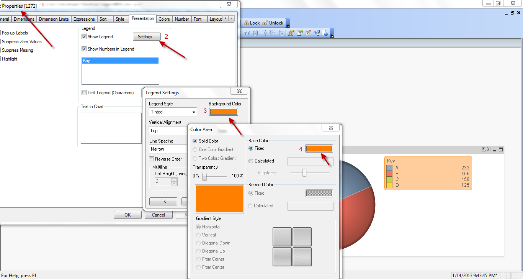Click the page-with-globe web icon

(325, 33)
